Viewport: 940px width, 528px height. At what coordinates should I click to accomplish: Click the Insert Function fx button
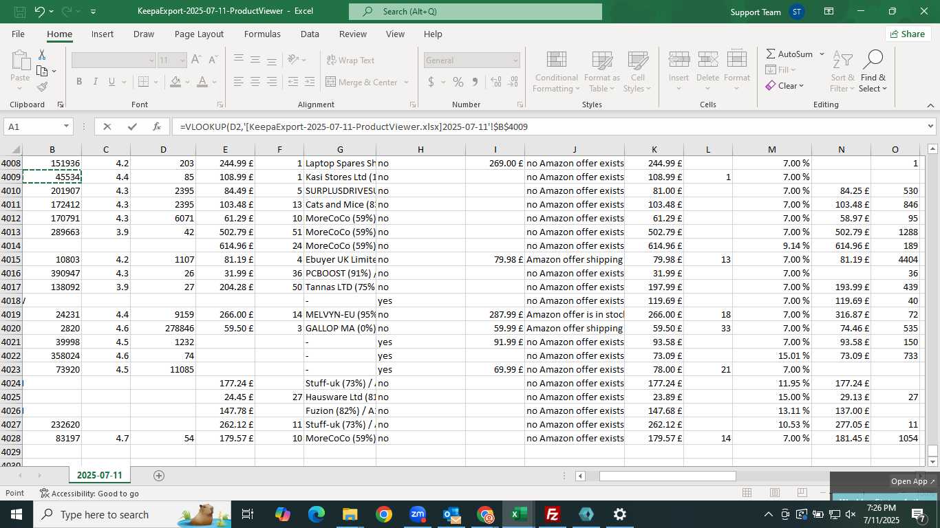click(157, 126)
